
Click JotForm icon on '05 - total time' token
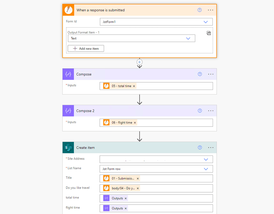(106, 86)
